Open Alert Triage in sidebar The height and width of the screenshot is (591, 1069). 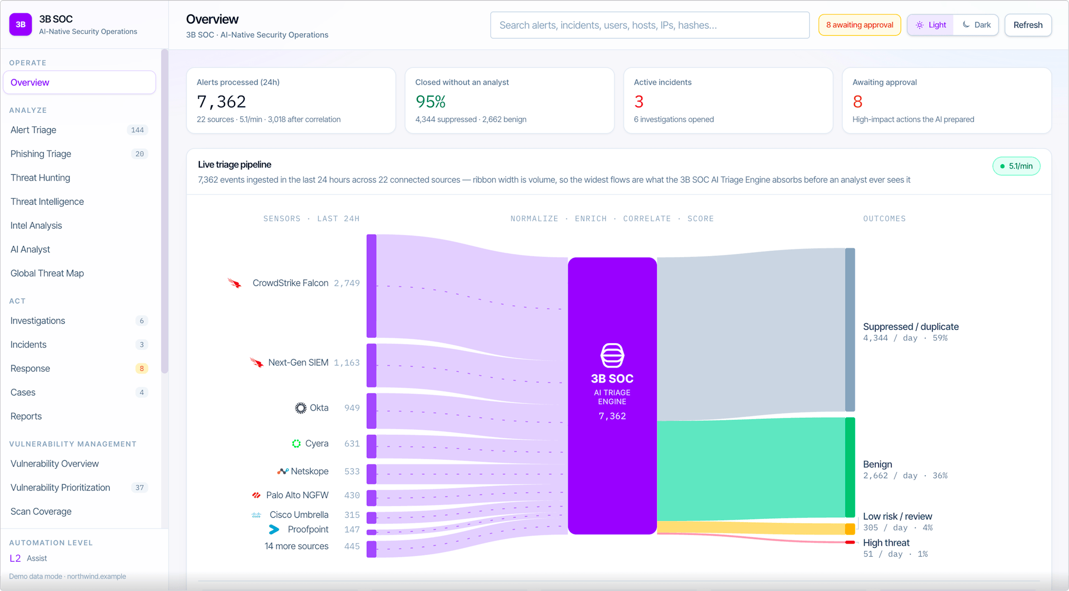[x=79, y=130]
